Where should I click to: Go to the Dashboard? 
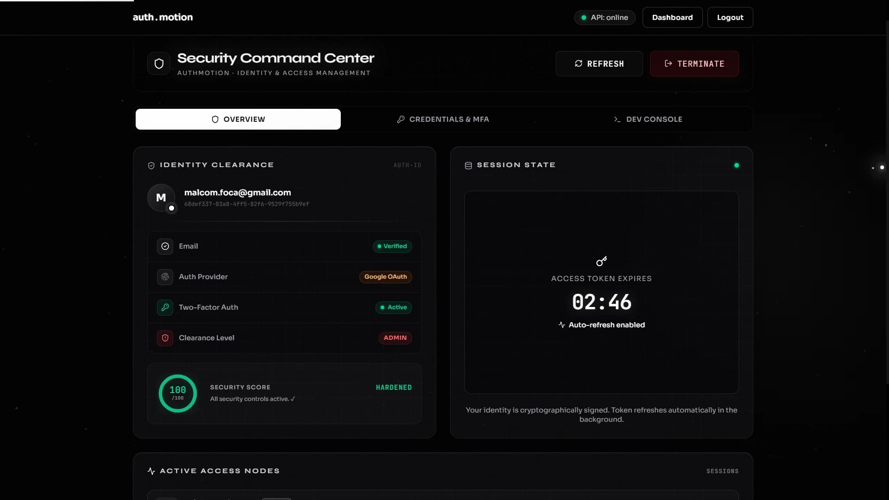click(672, 18)
